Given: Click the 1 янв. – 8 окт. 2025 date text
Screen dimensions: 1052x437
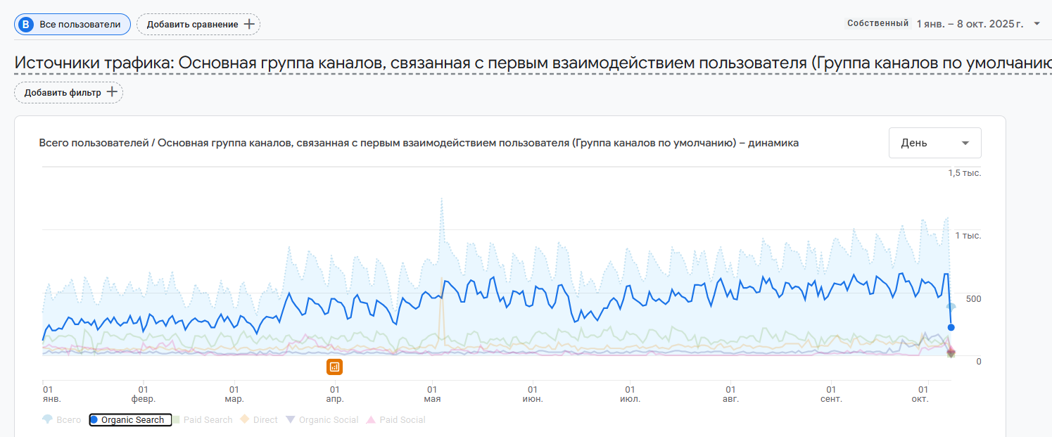Looking at the screenshot, I should (x=970, y=24).
